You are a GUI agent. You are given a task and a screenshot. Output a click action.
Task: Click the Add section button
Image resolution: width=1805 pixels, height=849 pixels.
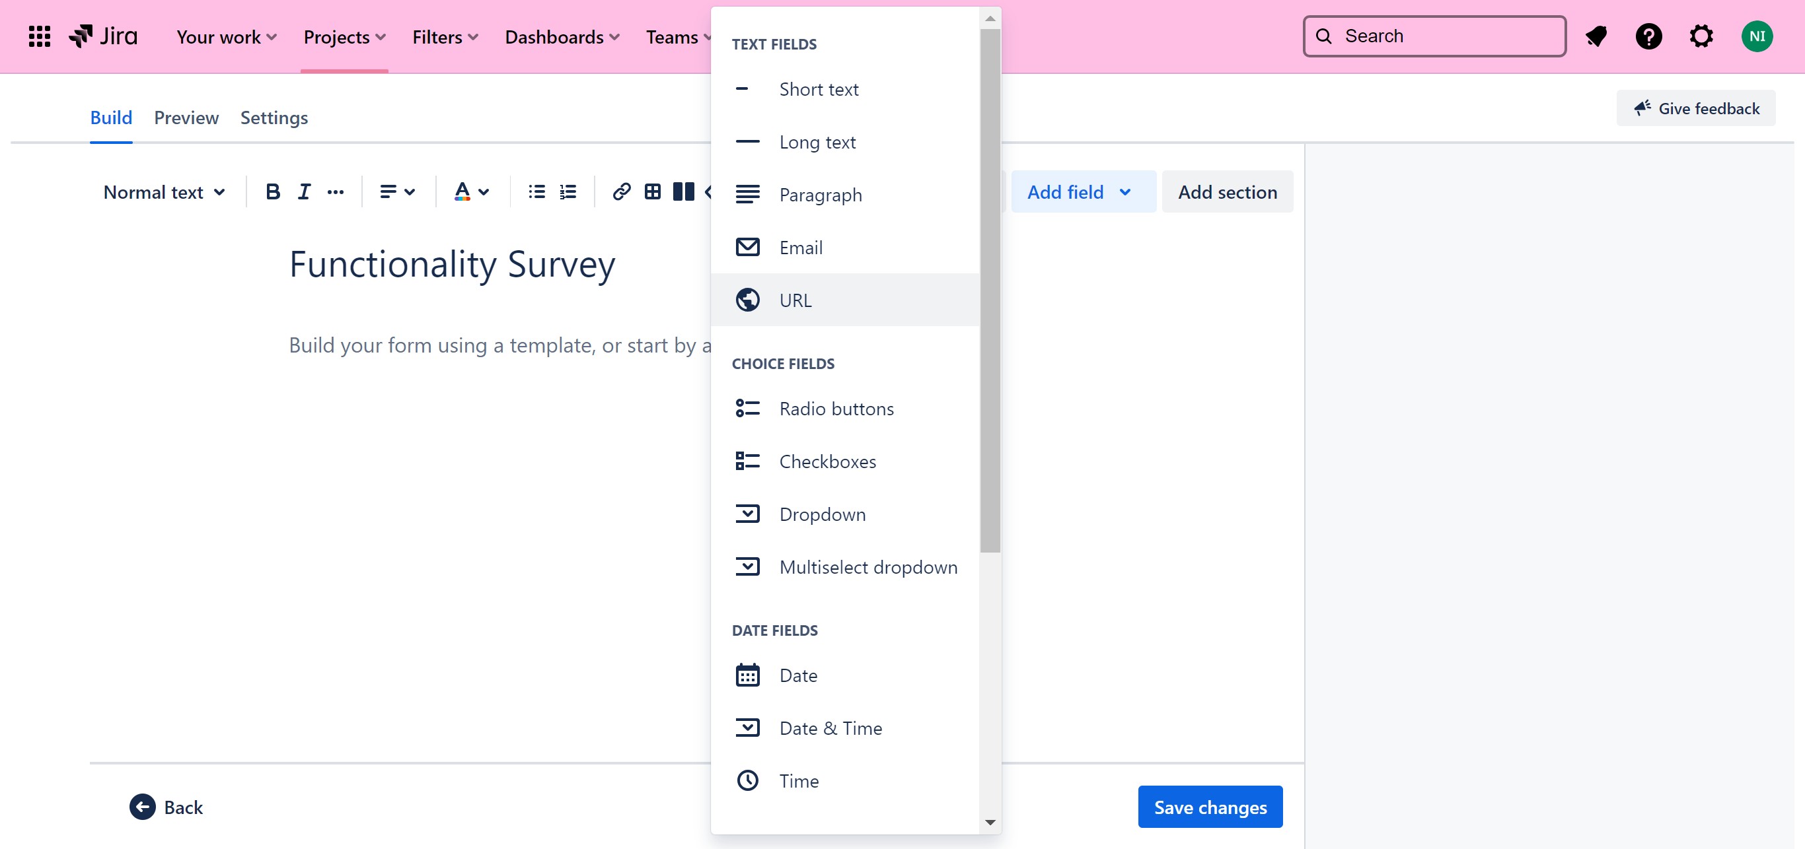click(x=1227, y=191)
